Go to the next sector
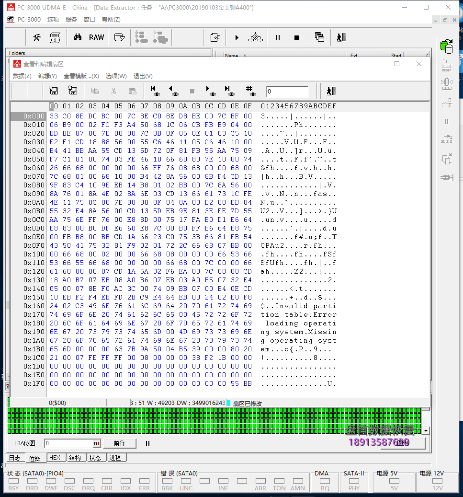This screenshot has height=497, width=463. coord(211,91)
